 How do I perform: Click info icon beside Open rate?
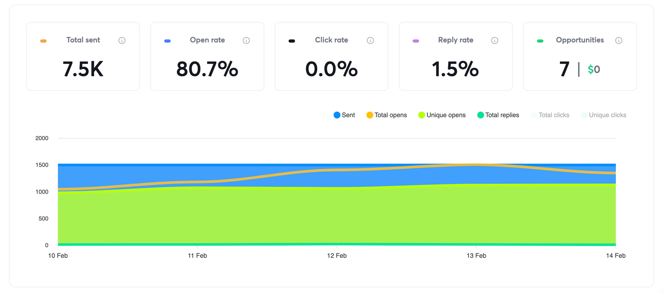click(x=246, y=40)
